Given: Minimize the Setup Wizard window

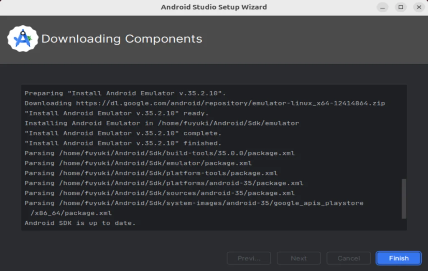Looking at the screenshot, I should coord(382,7).
